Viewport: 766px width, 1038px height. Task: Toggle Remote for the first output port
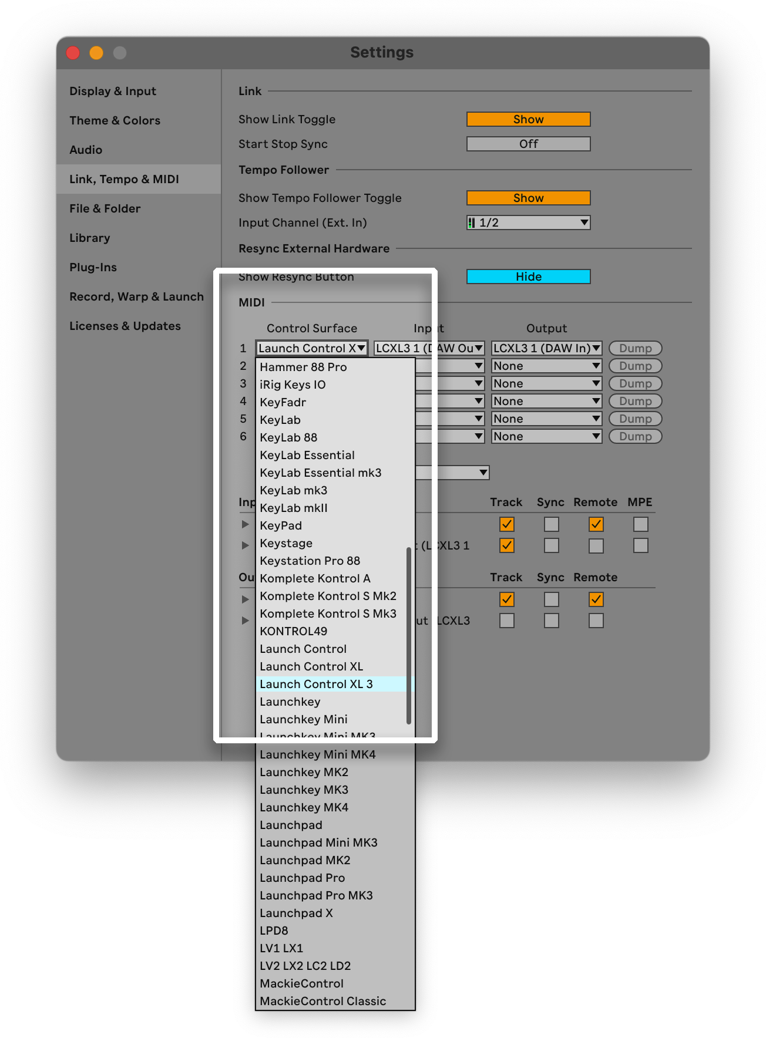[596, 599]
